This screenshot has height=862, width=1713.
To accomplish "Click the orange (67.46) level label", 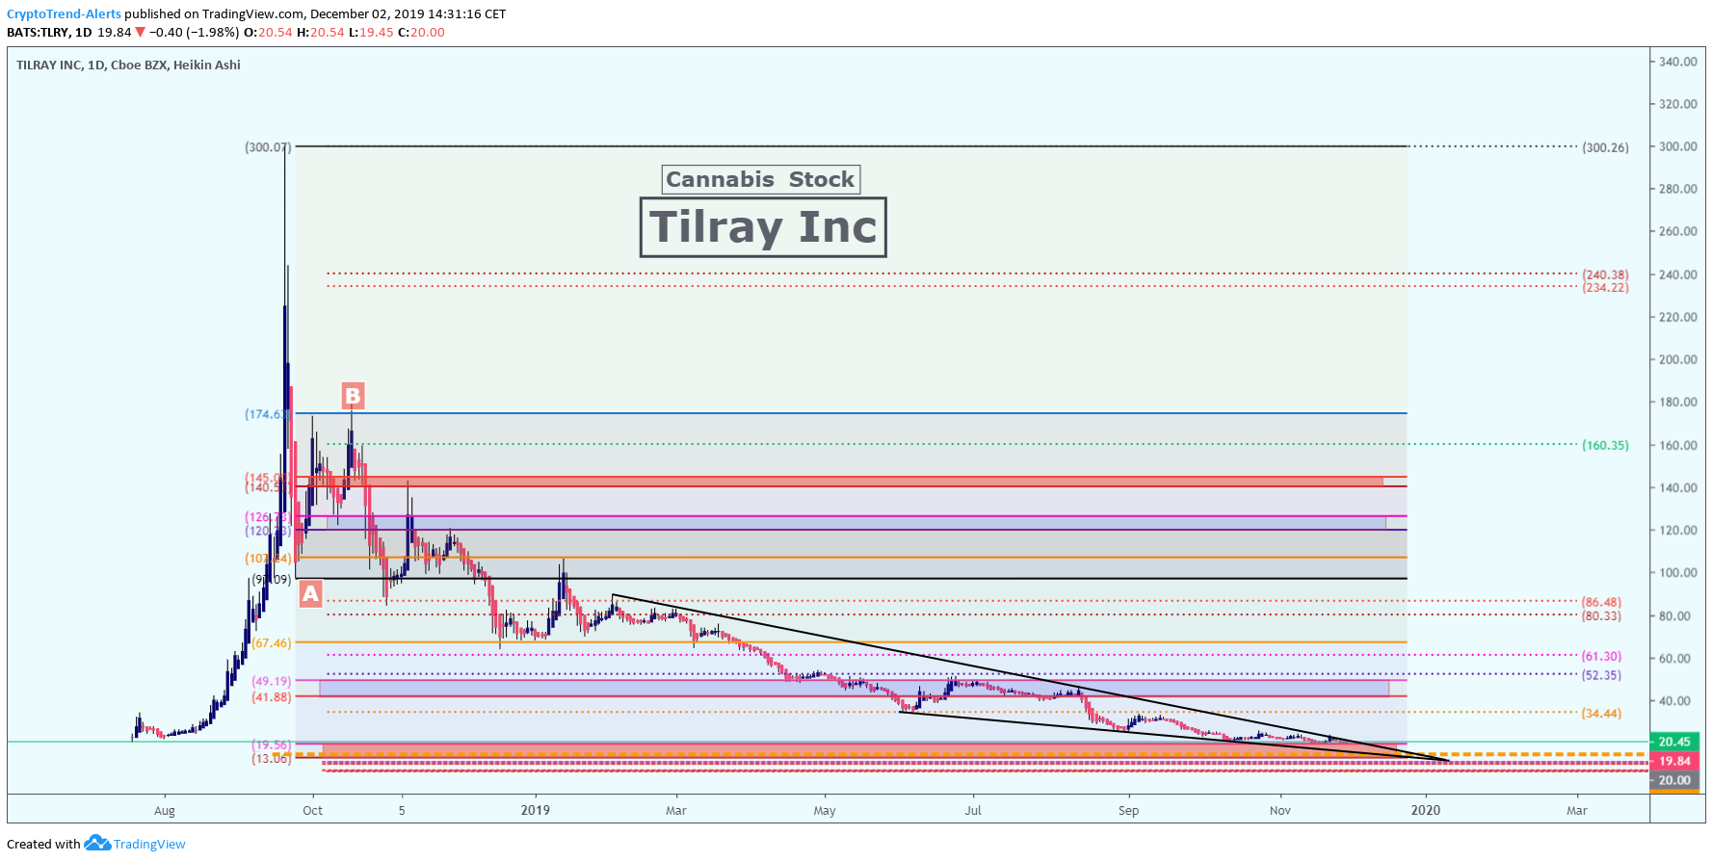I will click(272, 642).
